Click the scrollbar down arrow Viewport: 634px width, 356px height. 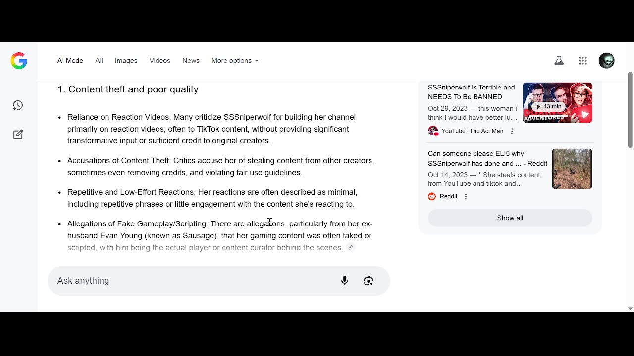pyautogui.click(x=630, y=309)
